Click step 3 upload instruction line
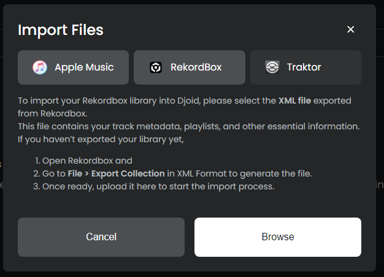The height and width of the screenshot is (277, 384). pyautogui.click(x=158, y=186)
